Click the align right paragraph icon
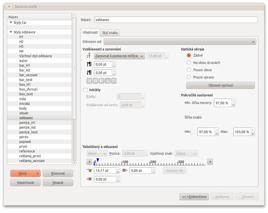Screen dimensions: 268x213 (102, 81)
